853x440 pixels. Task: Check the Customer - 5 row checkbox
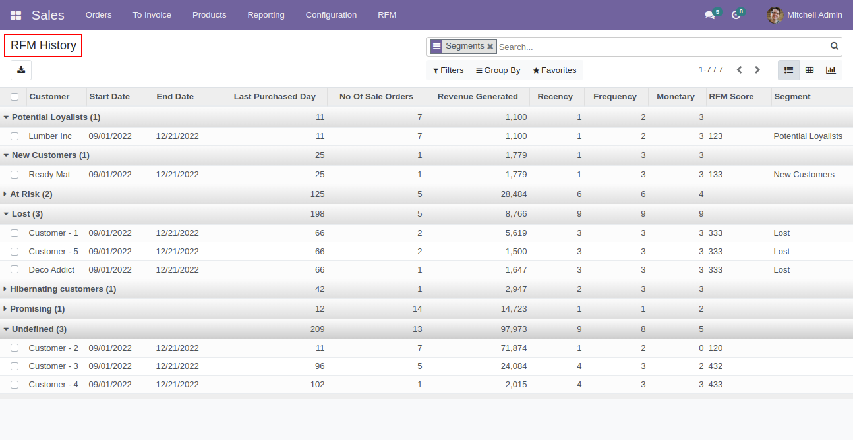tap(15, 252)
